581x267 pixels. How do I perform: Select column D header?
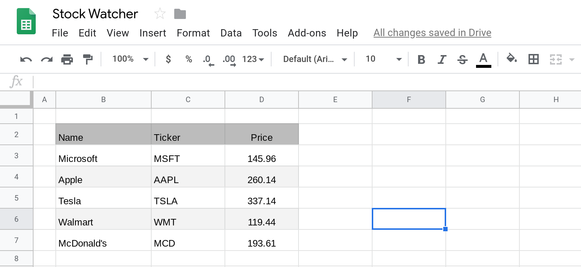pyautogui.click(x=262, y=100)
